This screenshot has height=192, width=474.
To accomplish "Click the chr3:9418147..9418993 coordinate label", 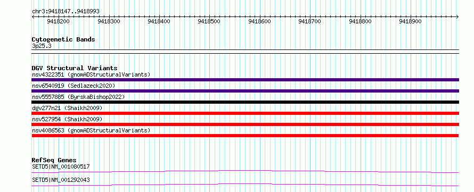I will pos(66,12).
